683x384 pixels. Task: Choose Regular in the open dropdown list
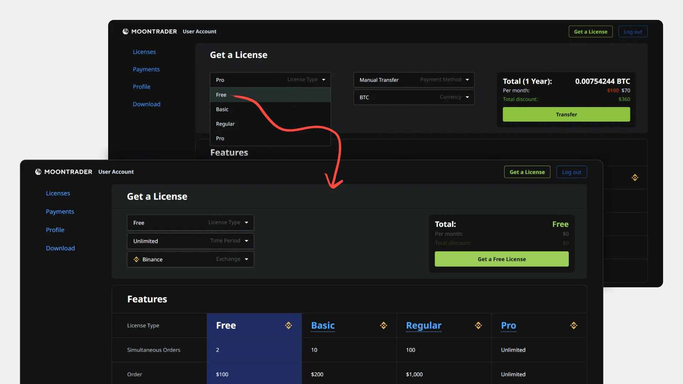[x=225, y=124]
